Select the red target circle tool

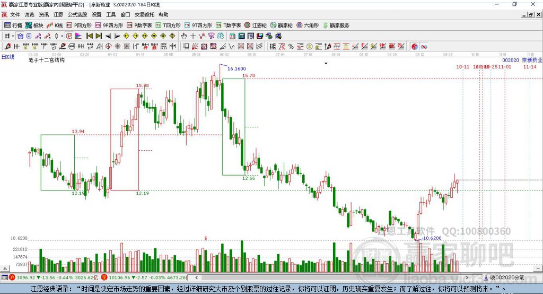[x=108, y=47]
